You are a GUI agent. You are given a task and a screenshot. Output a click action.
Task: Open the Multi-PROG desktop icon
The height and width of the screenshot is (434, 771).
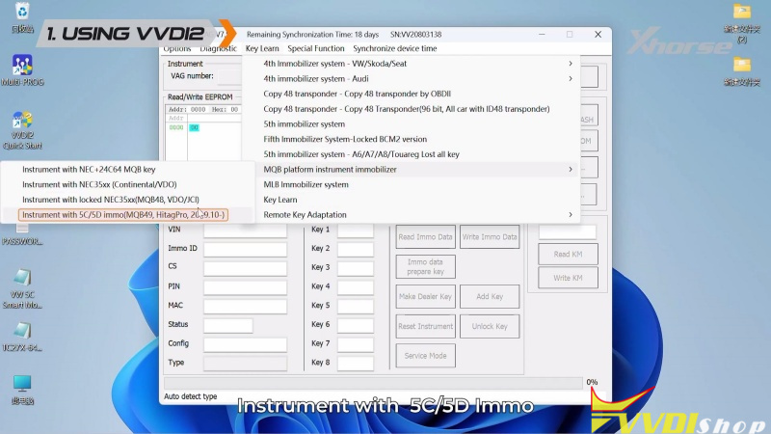tap(24, 68)
